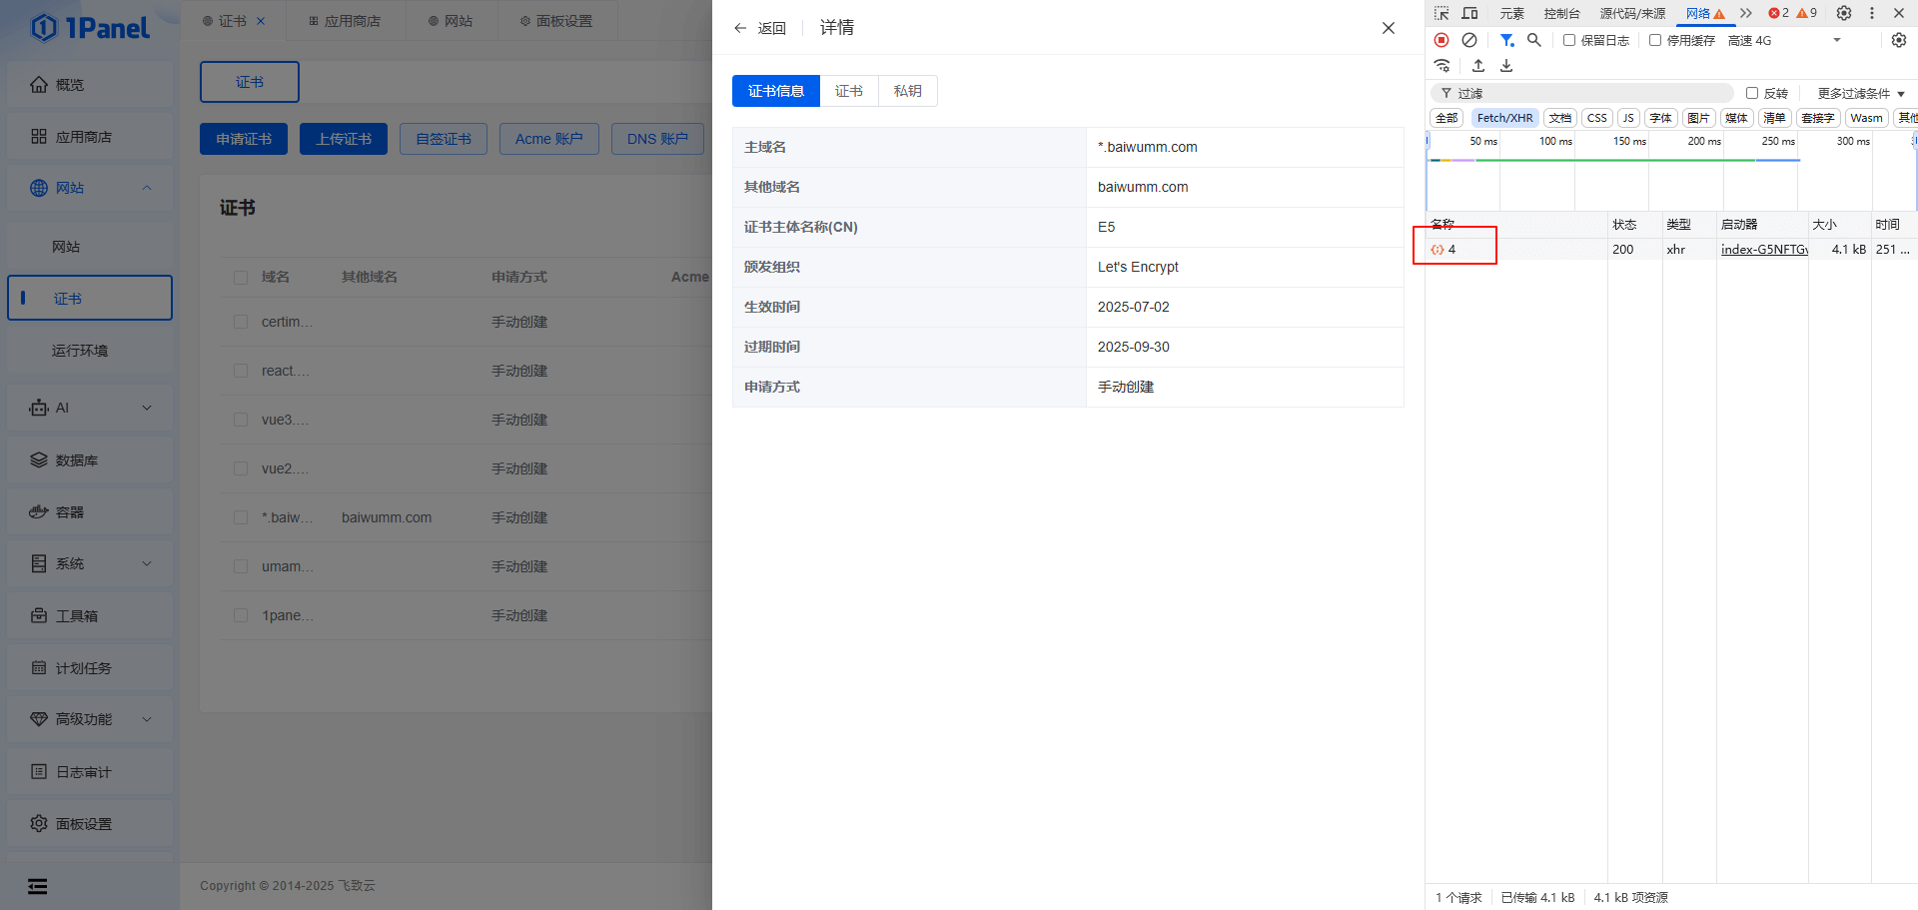The width and height of the screenshot is (1918, 910).
Task: Import HAR file with upload arrow
Action: tap(1478, 66)
